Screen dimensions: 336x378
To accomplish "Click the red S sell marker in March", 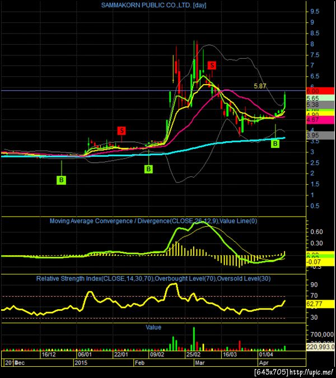I will tap(212, 65).
